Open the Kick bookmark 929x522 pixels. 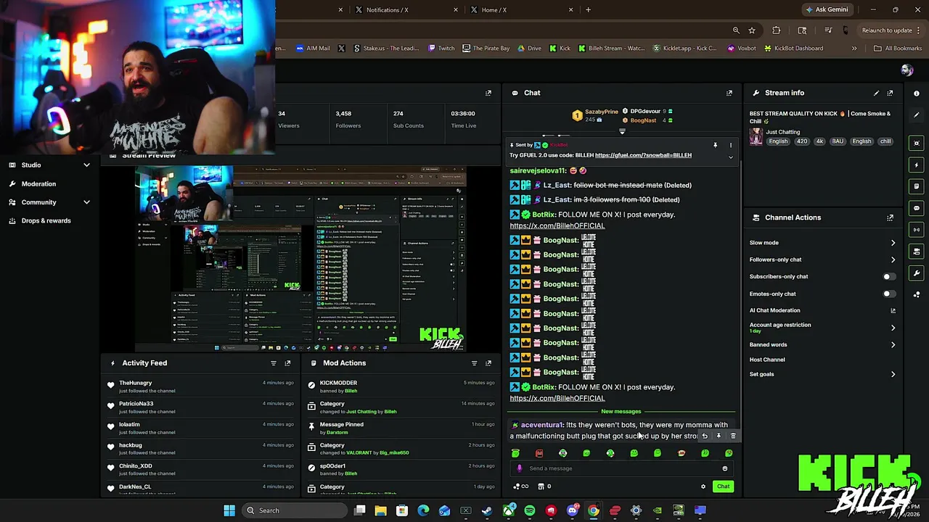coord(560,48)
